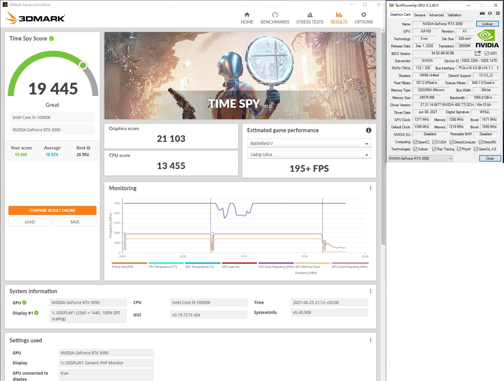Take a GPU-Z screenshot with camera icon
The image size is (504, 381).
[482, 14]
